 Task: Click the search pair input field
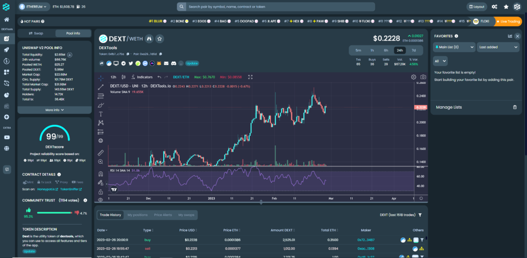[280, 7]
